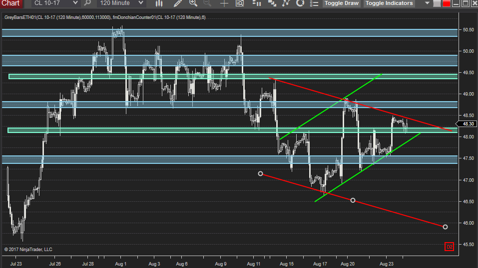Click the 47.00 price axis label
478x268 pixels.
coord(468,180)
